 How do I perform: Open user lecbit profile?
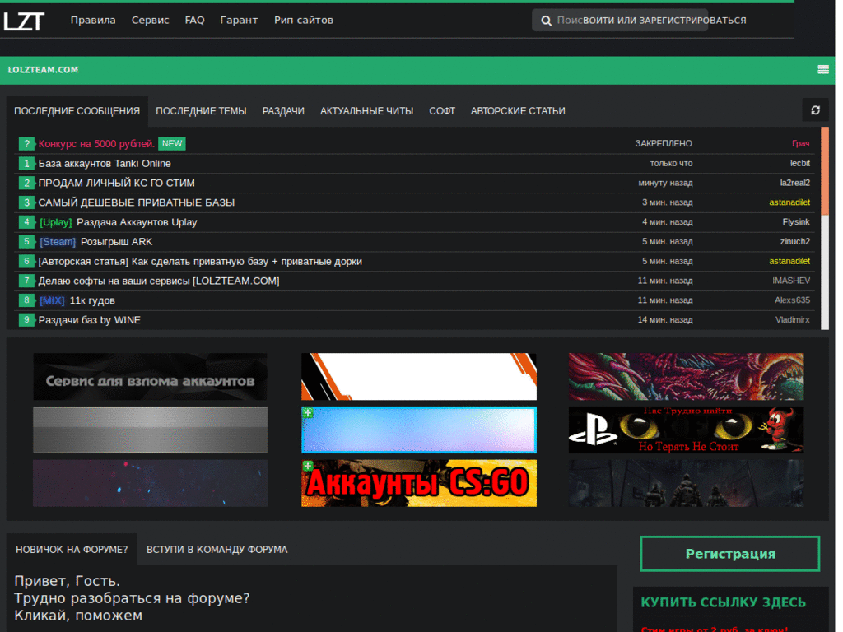800,164
